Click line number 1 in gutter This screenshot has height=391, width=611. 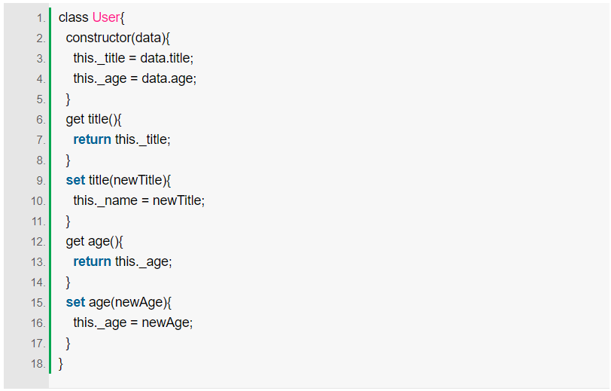pos(41,18)
